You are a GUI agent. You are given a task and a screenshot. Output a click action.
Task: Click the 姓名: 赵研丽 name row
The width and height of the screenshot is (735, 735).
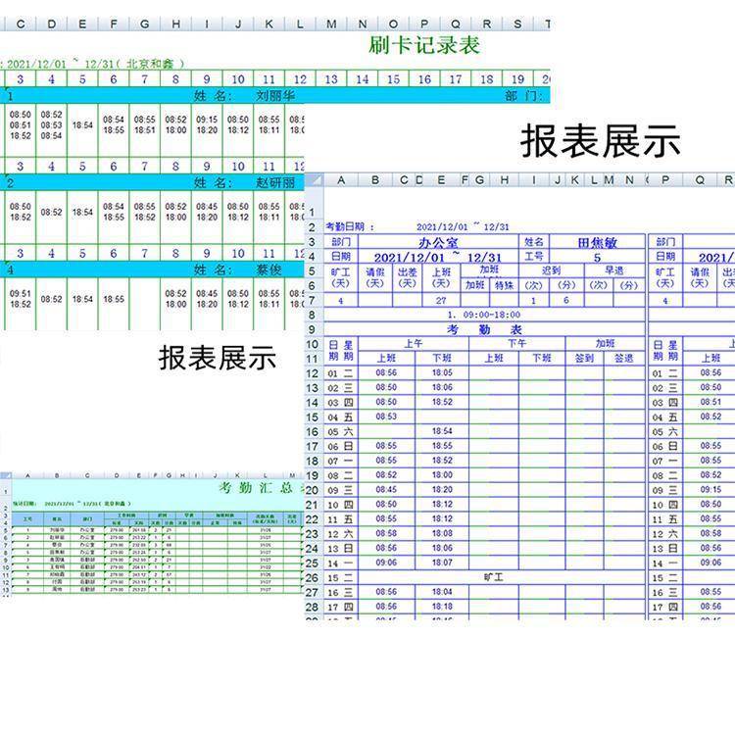click(152, 182)
